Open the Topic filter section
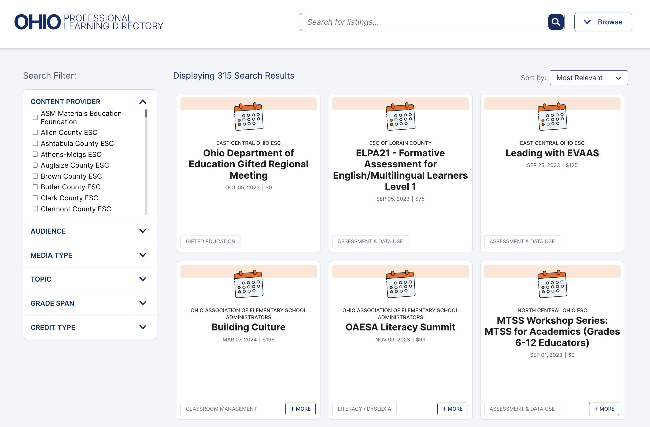Viewport: 650px width, 427px height. point(90,279)
